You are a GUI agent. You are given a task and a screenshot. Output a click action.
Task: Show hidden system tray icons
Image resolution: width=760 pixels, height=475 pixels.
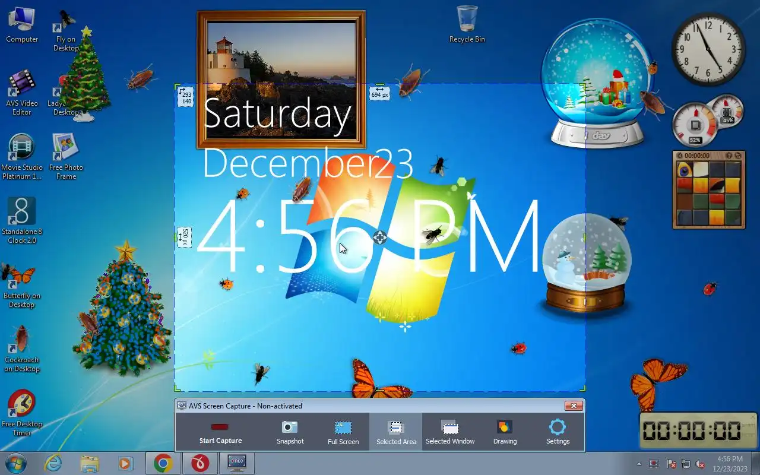tap(639, 464)
